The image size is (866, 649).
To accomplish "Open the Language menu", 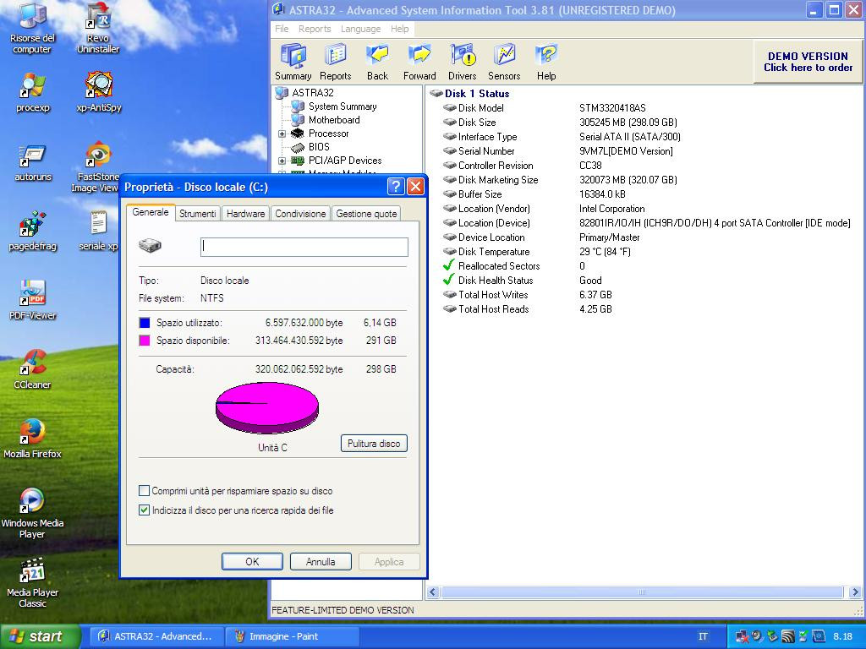I will pos(360,29).
